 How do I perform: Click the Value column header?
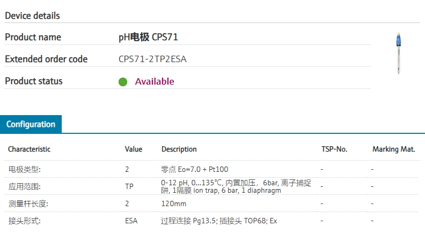(x=134, y=149)
